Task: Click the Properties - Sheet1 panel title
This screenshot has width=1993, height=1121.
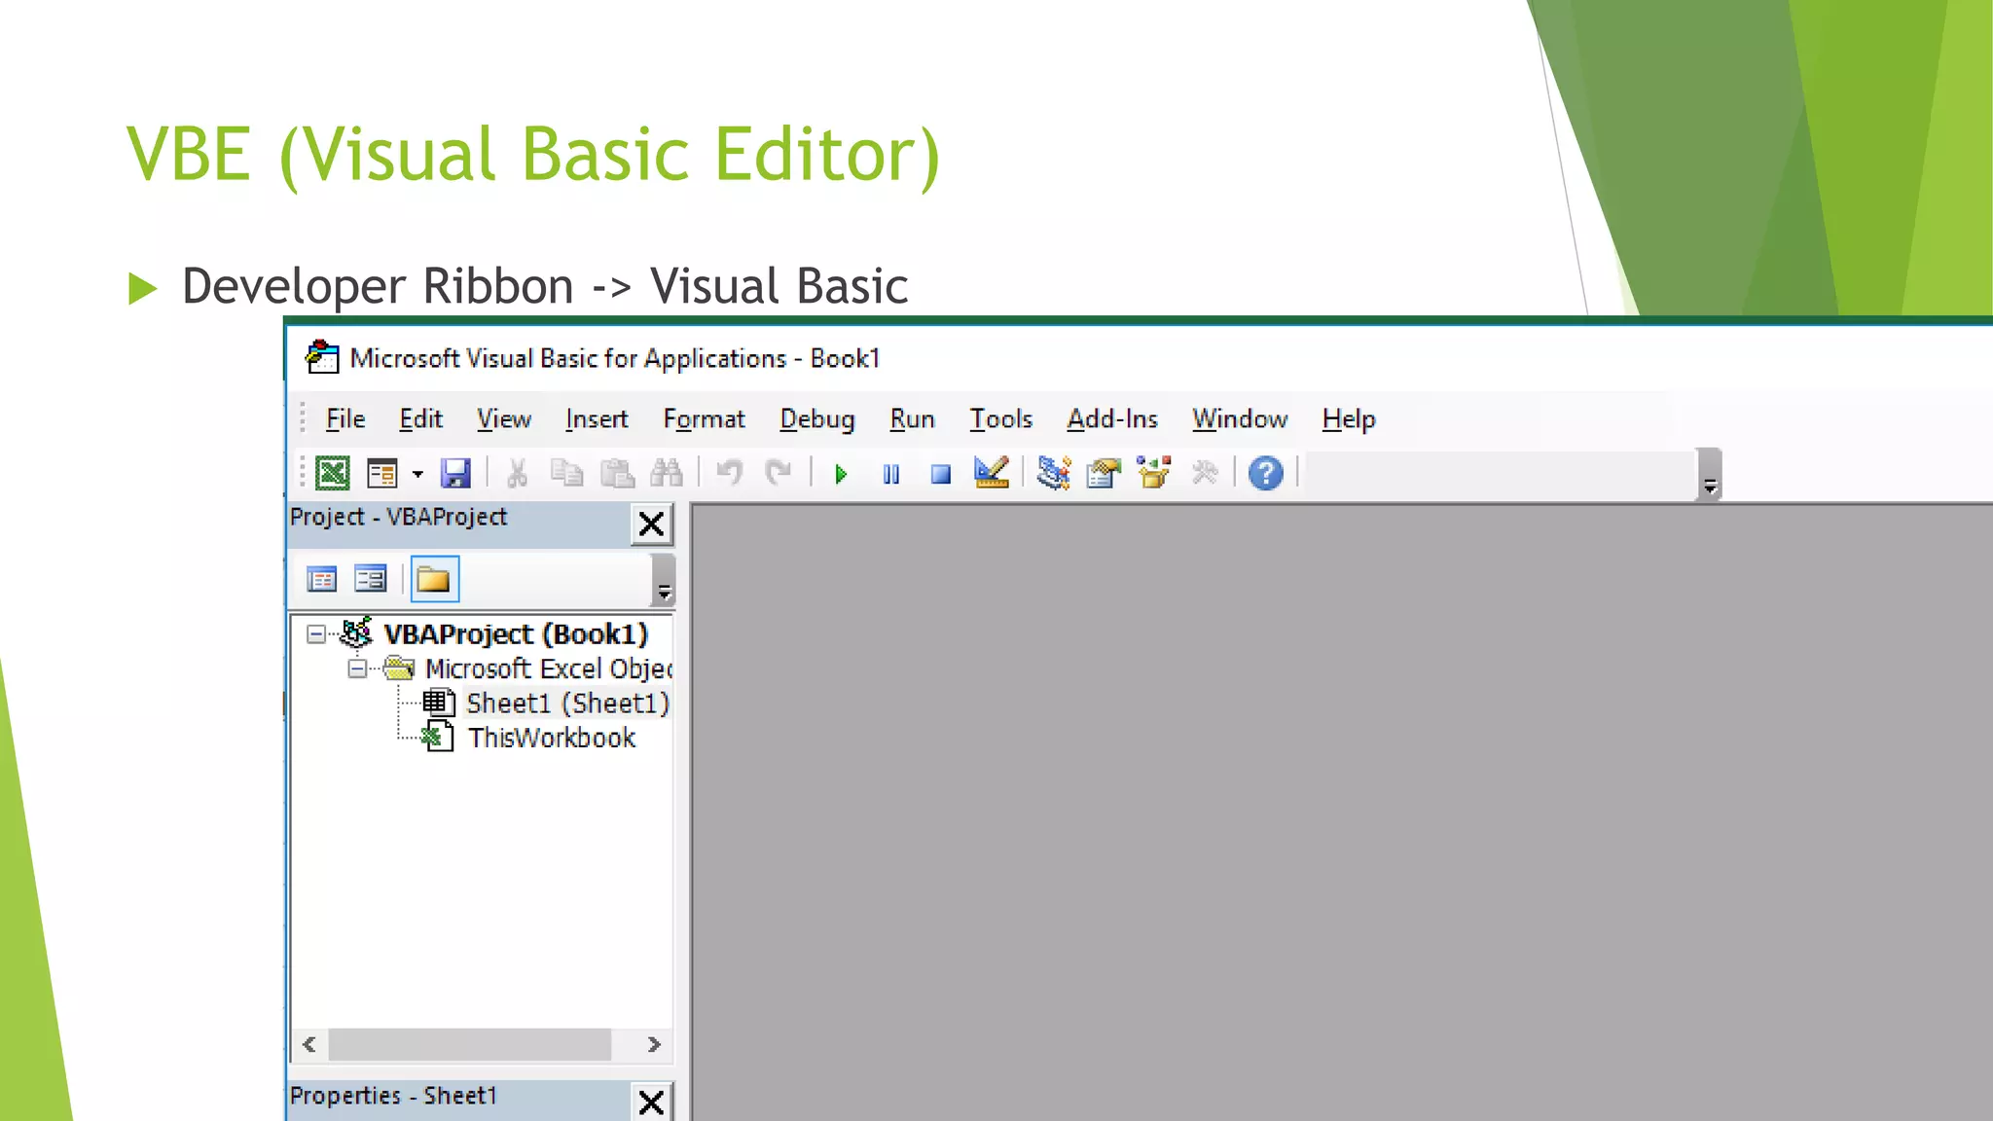Action: [x=393, y=1096]
